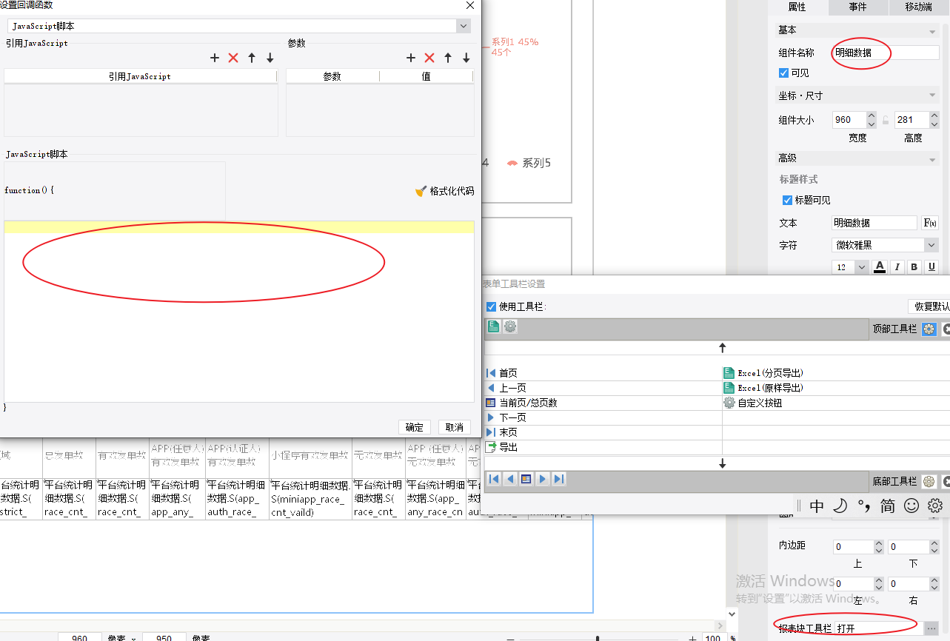Open the bottom toolbar (底部工具栏) gear settings
This screenshot has width=950, height=641.
tap(929, 482)
